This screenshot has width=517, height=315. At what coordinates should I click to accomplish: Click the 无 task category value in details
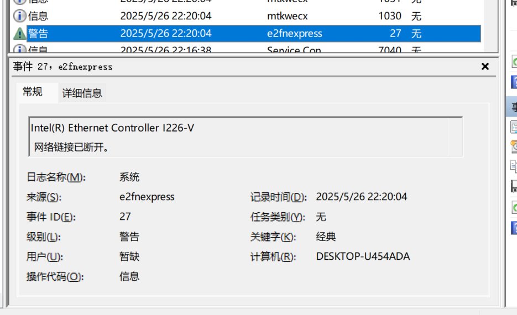pos(321,217)
